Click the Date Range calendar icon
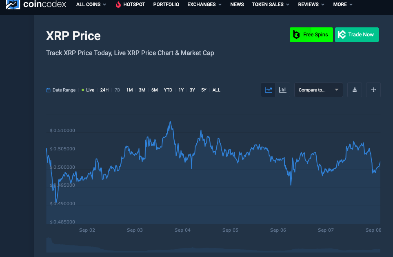 tap(49, 90)
